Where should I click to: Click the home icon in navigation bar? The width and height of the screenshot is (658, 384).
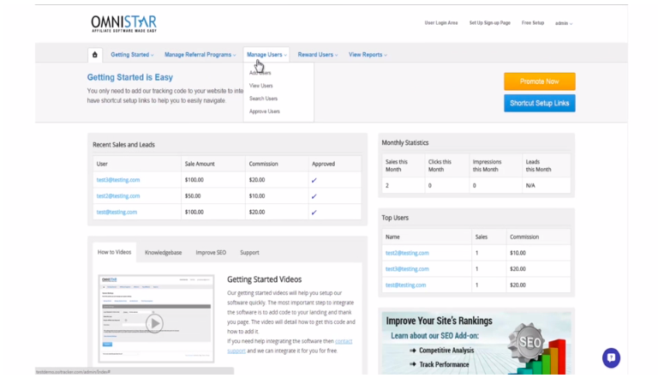95,55
